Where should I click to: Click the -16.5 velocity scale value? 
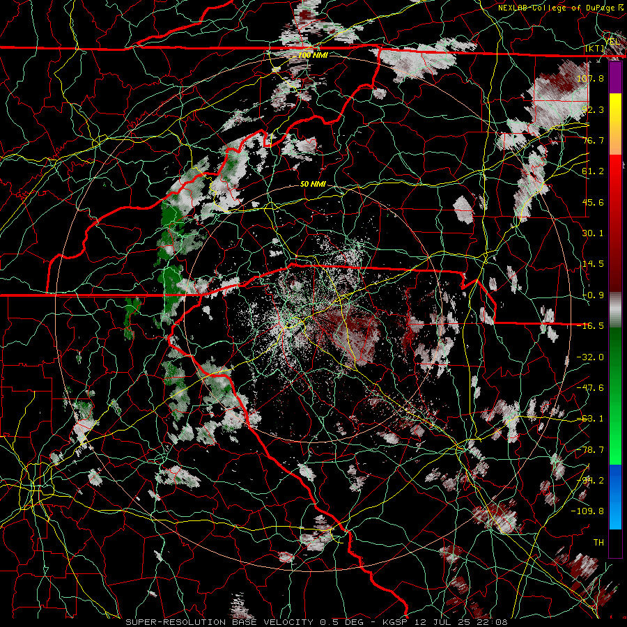point(590,326)
